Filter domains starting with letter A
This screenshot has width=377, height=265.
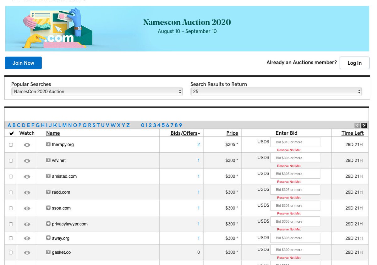click(x=9, y=125)
